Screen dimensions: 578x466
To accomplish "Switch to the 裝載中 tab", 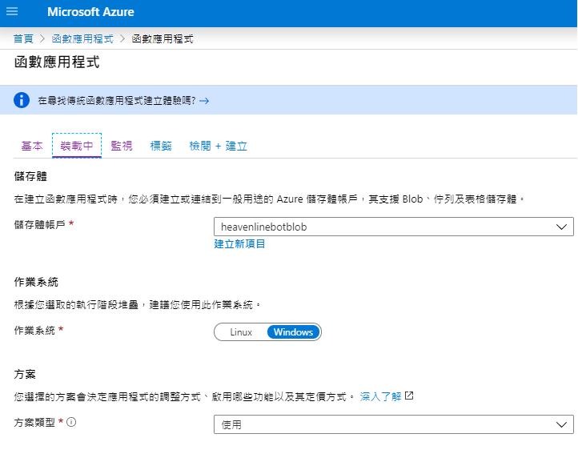I will [x=77, y=146].
